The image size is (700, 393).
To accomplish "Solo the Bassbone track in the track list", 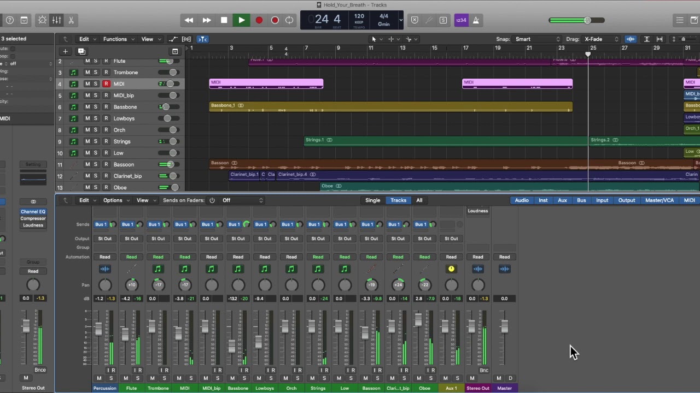I will (95, 107).
